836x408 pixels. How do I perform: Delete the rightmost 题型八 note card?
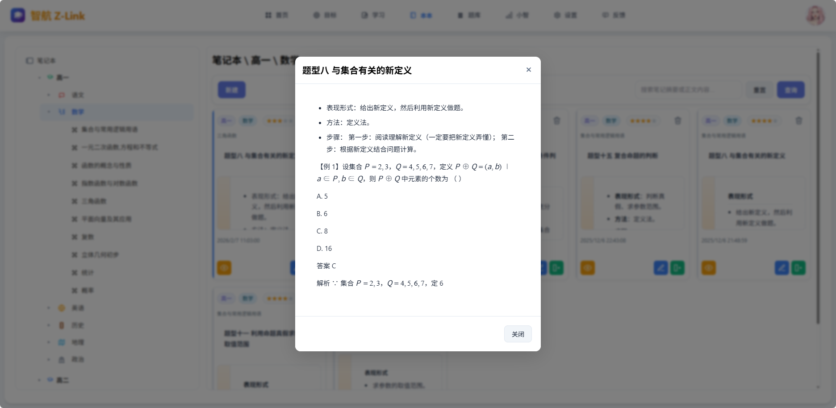coord(799,121)
